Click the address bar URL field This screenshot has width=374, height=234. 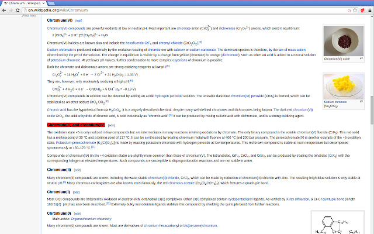pyautogui.click(x=186, y=11)
